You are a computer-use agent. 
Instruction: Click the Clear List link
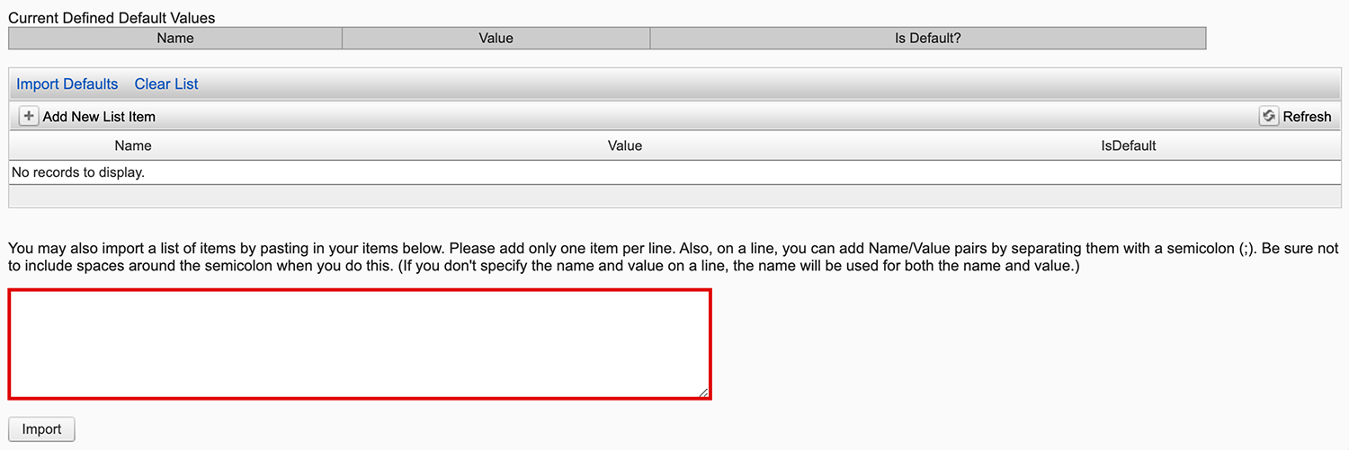pos(166,84)
